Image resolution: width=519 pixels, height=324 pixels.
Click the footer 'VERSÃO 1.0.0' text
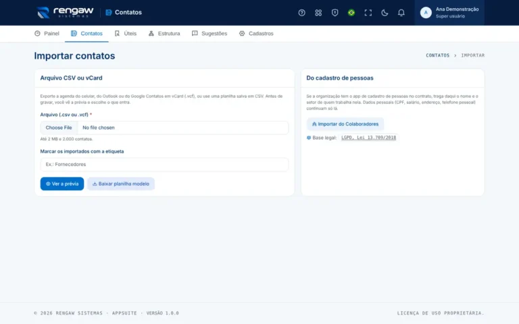tap(162, 313)
